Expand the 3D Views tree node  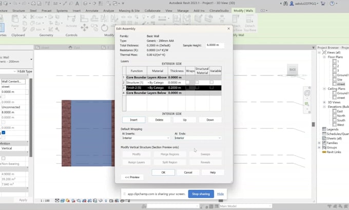[324, 102]
